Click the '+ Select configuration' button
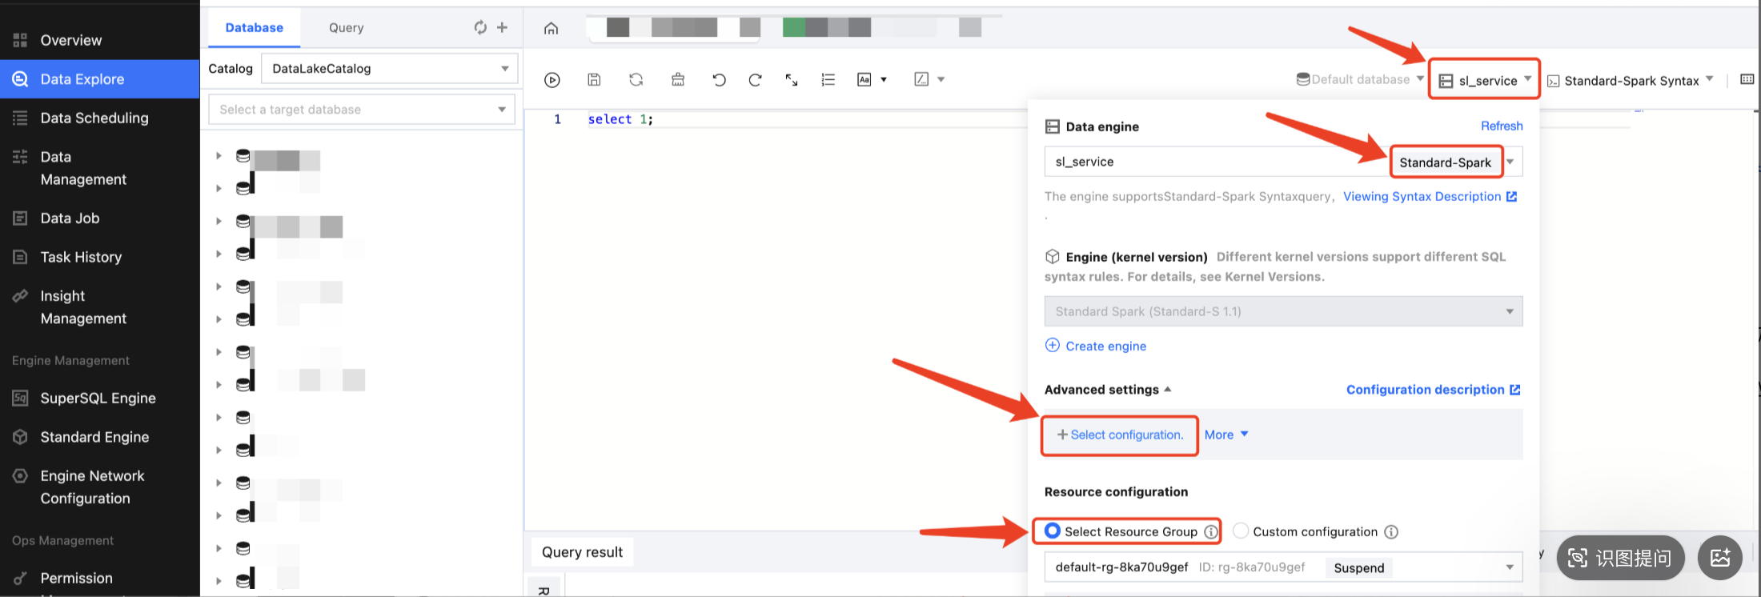1761x597 pixels. tap(1120, 435)
